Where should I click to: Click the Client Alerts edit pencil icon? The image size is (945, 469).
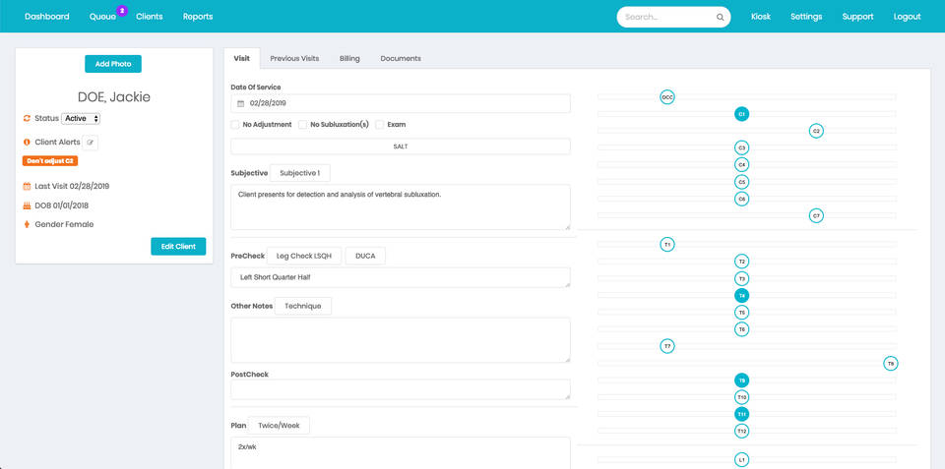pyautogui.click(x=90, y=143)
